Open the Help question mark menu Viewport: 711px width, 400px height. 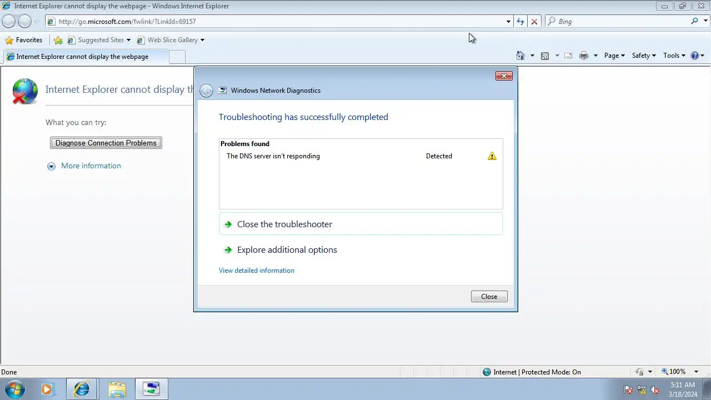(x=697, y=56)
